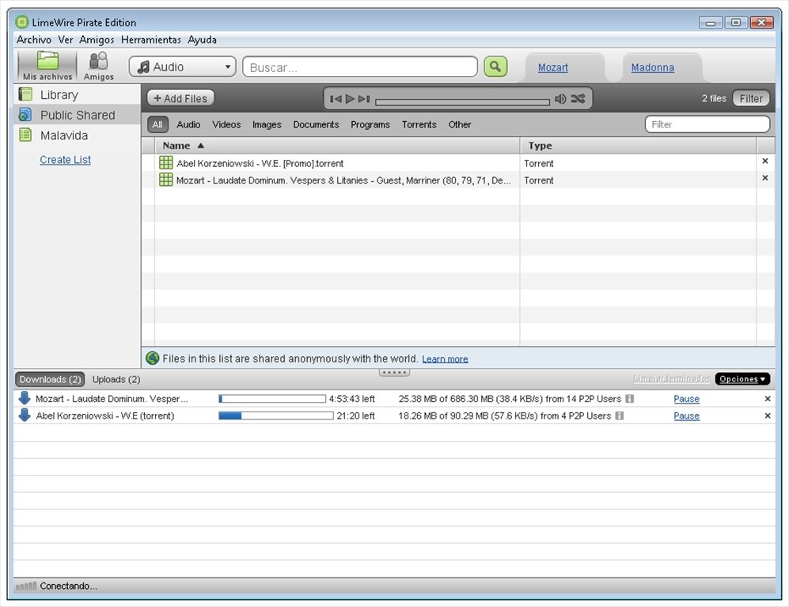This screenshot has width=789, height=607.
Task: Select the Mis archivos button
Action: point(47,66)
